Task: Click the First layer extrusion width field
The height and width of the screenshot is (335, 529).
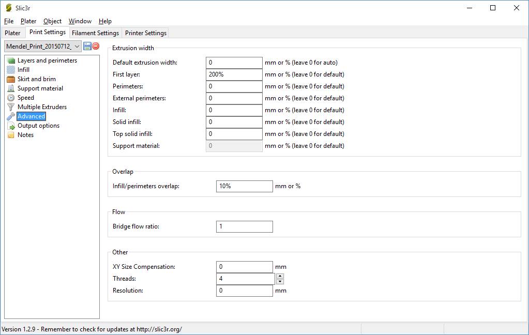Action: tap(234, 74)
